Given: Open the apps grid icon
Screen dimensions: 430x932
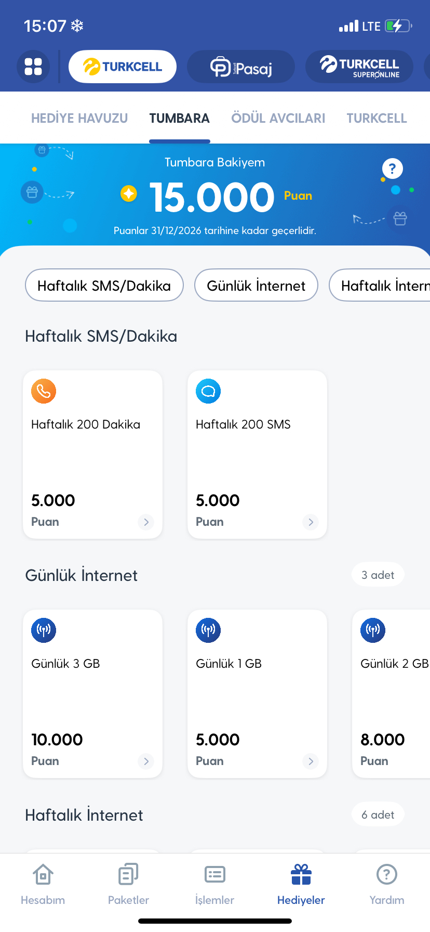Looking at the screenshot, I should pyautogui.click(x=33, y=67).
